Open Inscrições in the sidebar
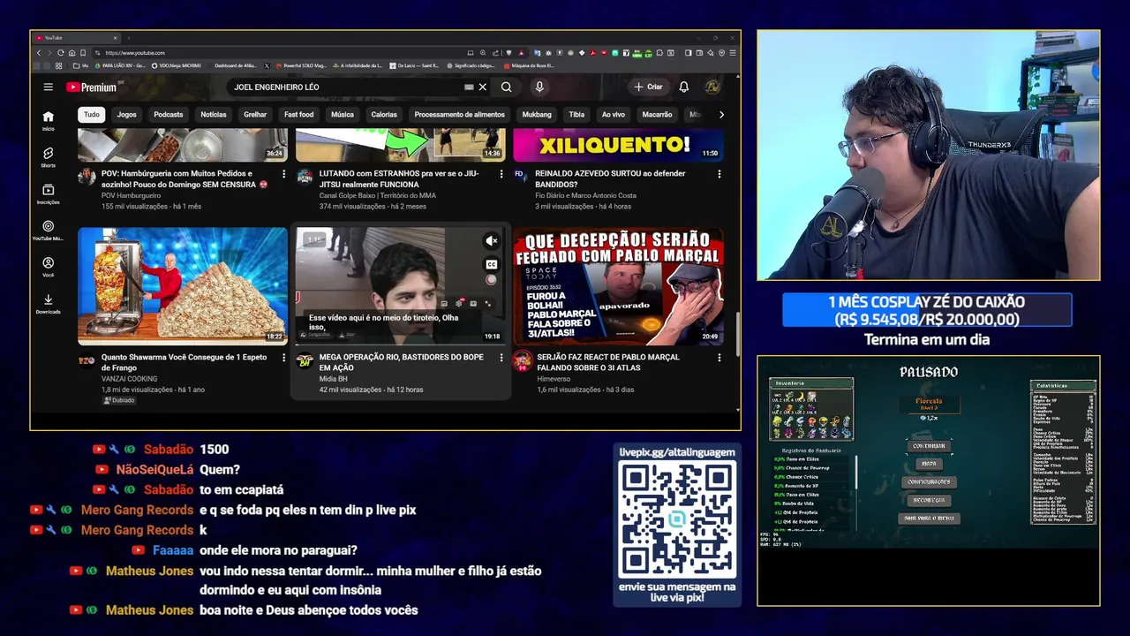Screen dimensions: 1130x636 coord(48,194)
